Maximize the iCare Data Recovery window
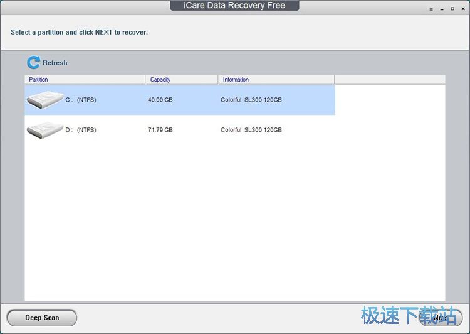 (x=452, y=9)
